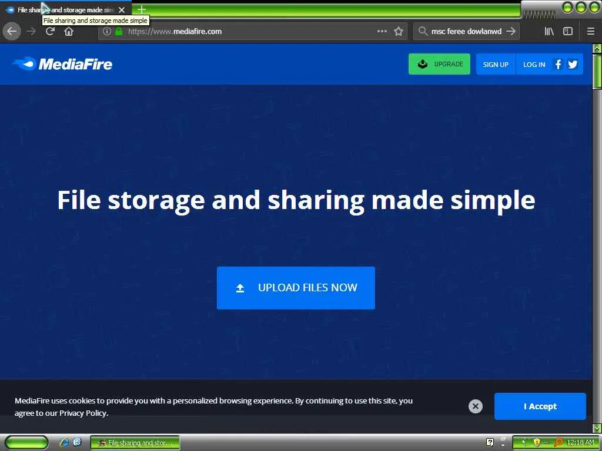Go back with browser back arrow
Viewport: 602px width, 451px height.
[x=12, y=32]
